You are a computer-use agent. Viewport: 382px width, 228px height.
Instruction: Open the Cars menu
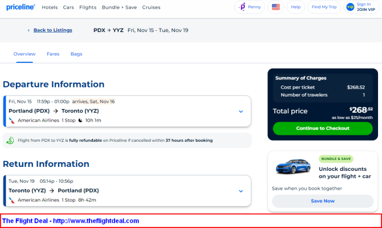pos(68,7)
